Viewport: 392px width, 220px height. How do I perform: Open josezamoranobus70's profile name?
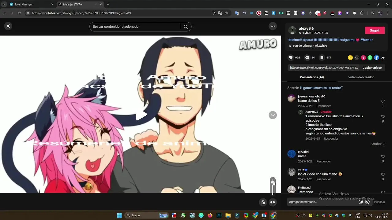point(311,96)
